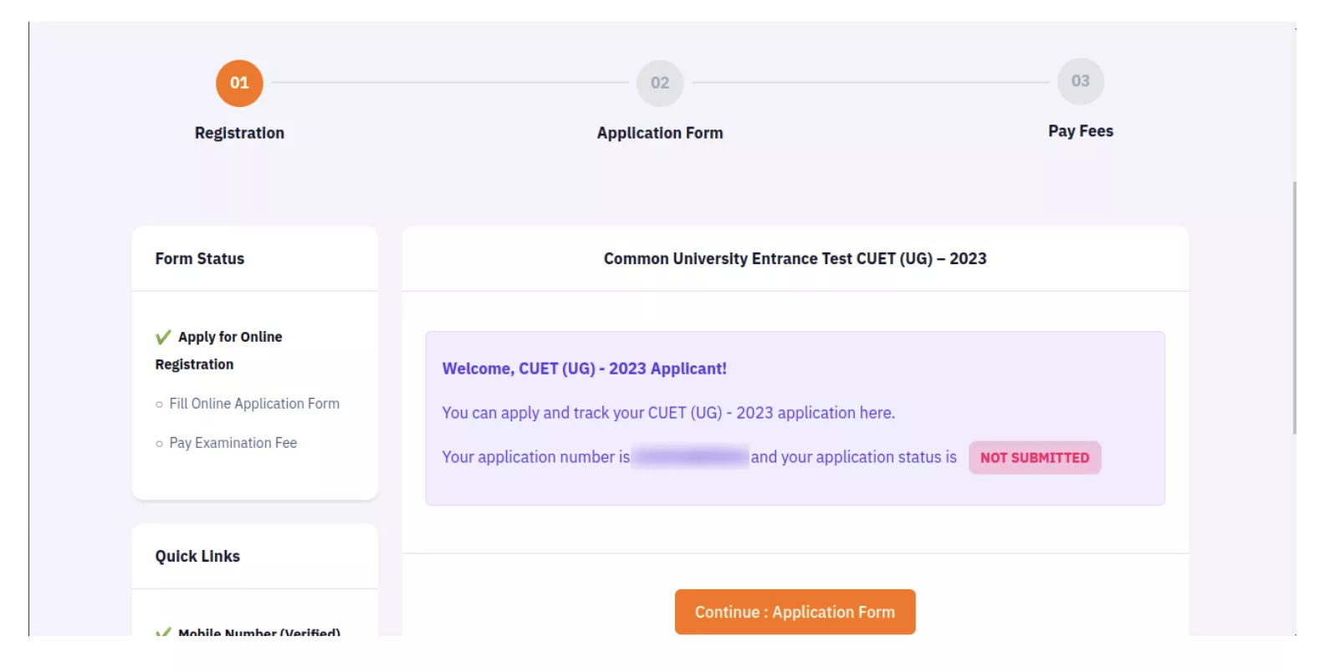Click the green checkmark beside Apply for Online
The height and width of the screenshot is (672, 1340).
163,337
